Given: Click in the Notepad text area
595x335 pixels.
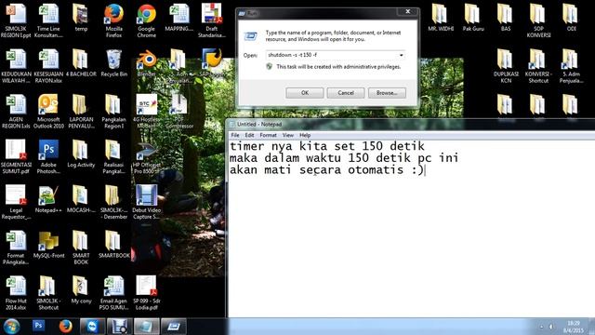Looking at the screenshot, I should pos(411,228).
